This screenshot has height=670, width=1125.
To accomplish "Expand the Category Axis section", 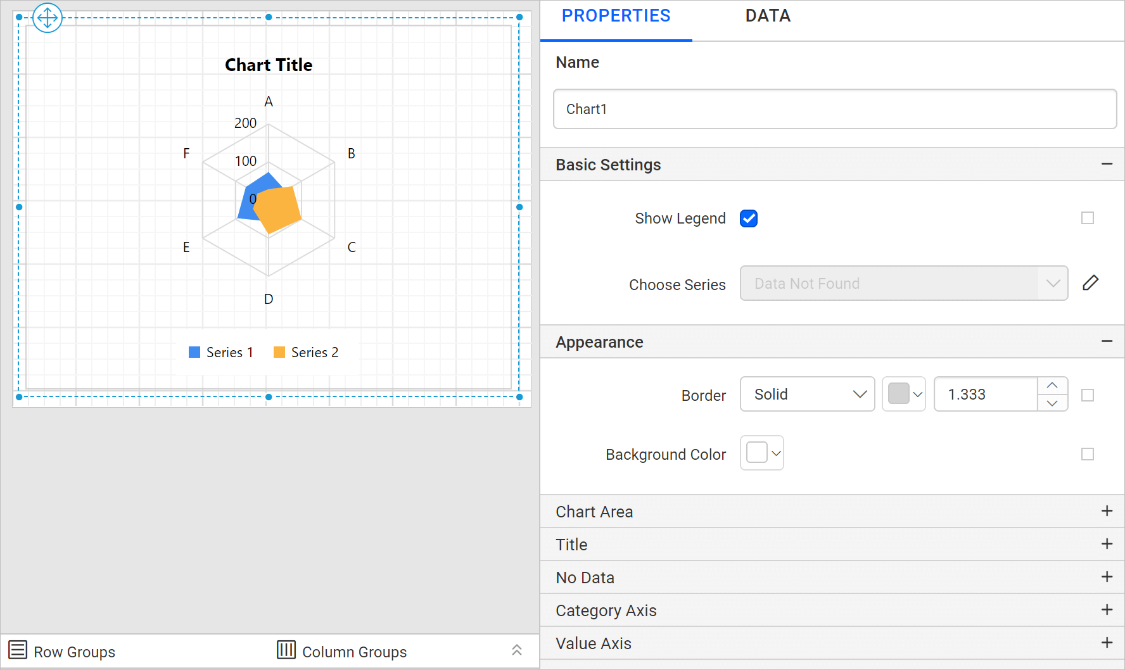I will [x=1107, y=610].
